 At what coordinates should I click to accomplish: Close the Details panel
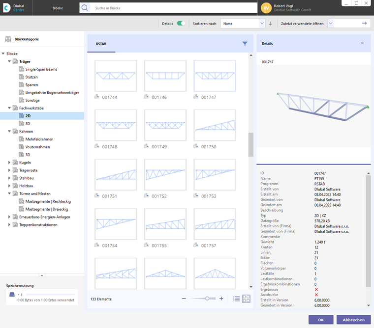point(362,43)
